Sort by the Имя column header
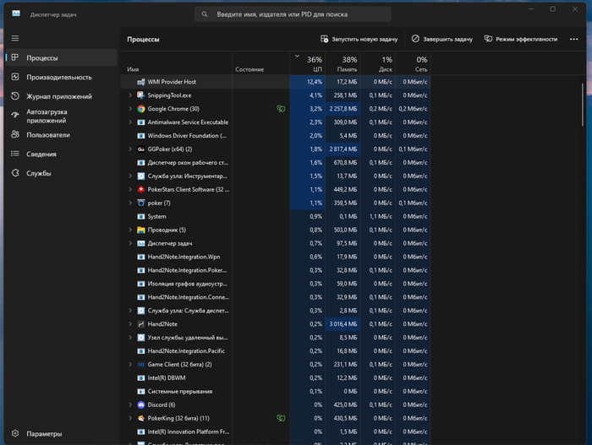Viewport: 592px width, 445px height. (x=176, y=63)
